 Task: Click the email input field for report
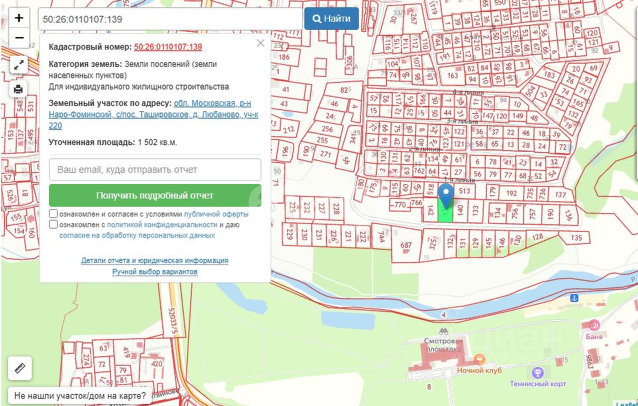point(155,170)
